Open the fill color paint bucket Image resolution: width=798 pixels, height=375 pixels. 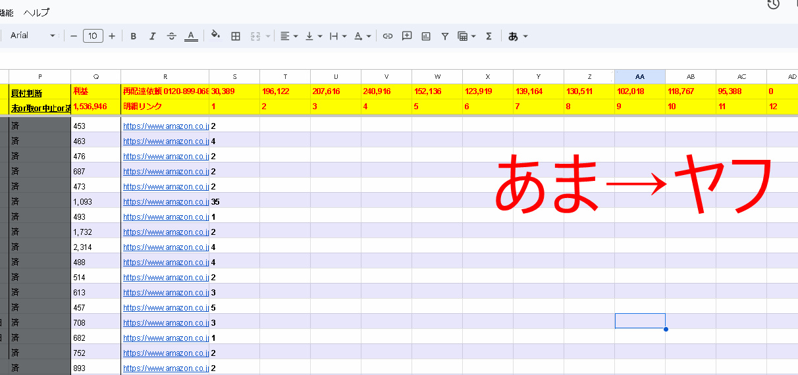click(215, 36)
